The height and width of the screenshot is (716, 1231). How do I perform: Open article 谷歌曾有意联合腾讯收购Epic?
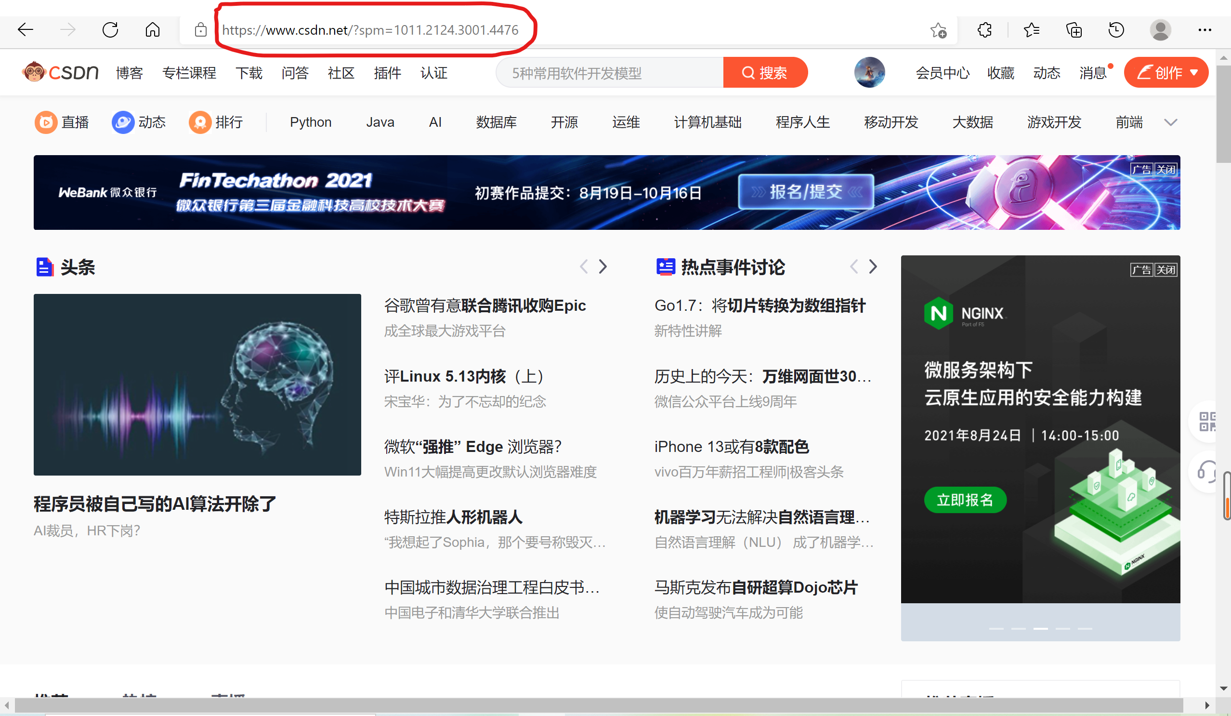pyautogui.click(x=485, y=305)
